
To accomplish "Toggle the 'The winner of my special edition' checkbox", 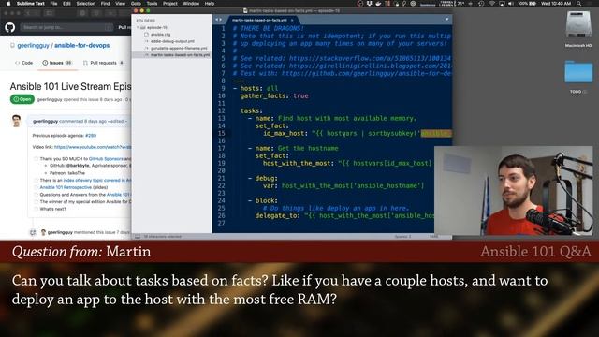I will 36,202.
